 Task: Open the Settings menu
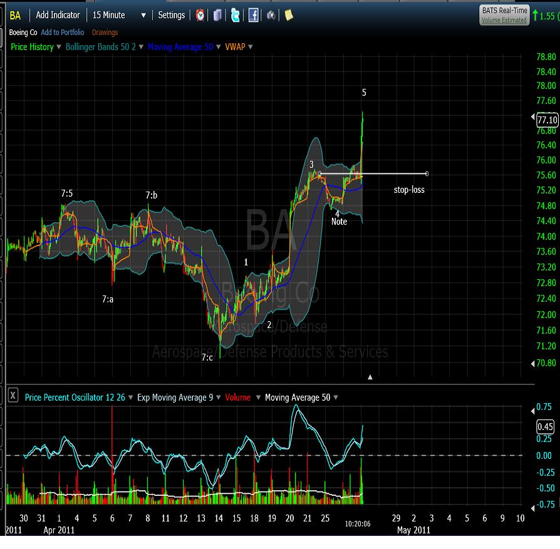coord(171,15)
